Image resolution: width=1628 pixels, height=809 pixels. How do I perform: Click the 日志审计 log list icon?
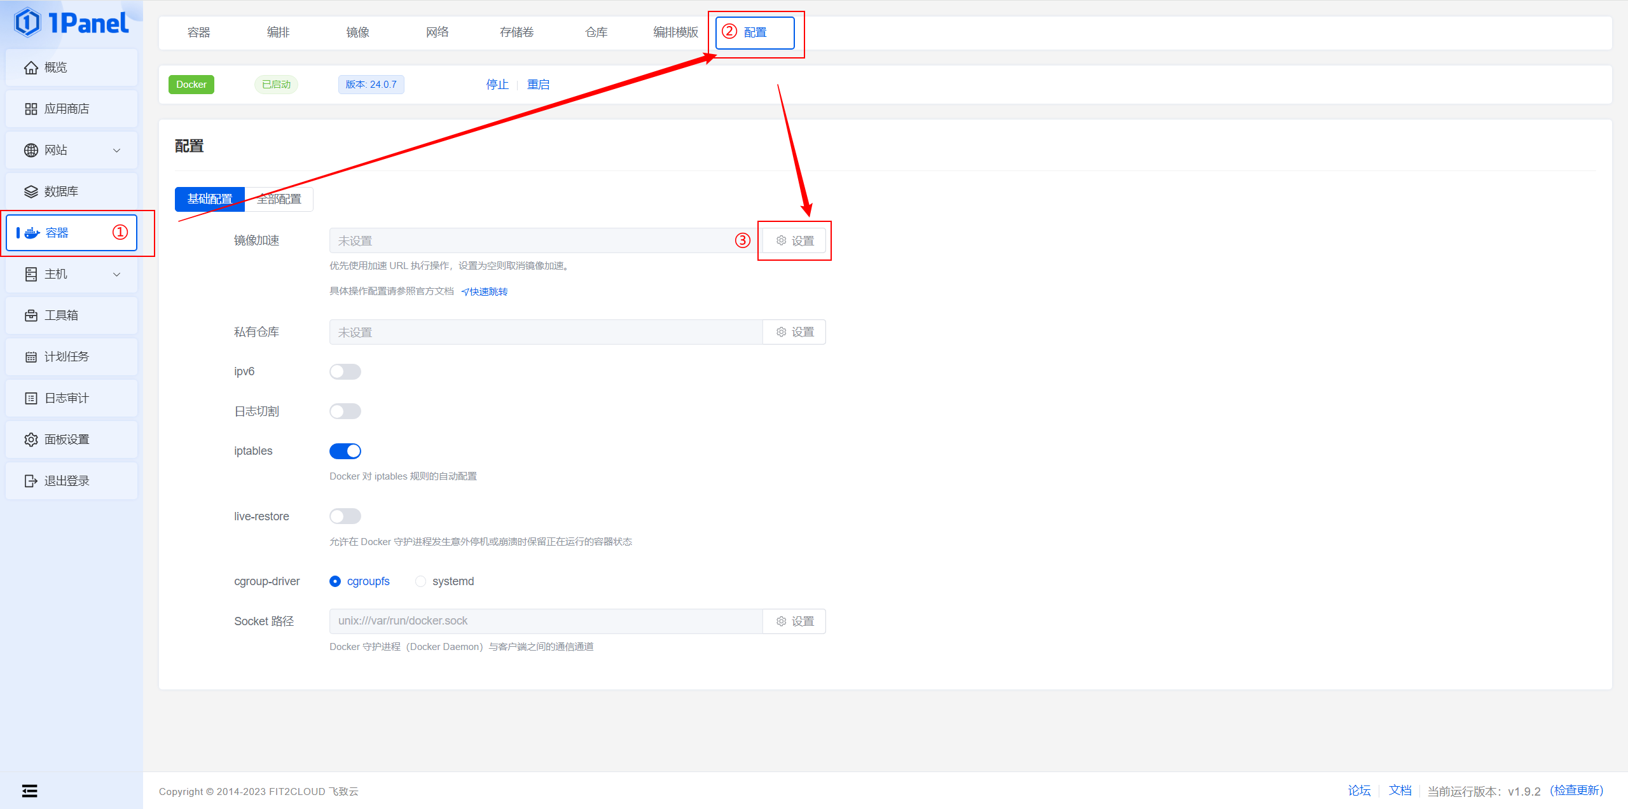coord(31,398)
